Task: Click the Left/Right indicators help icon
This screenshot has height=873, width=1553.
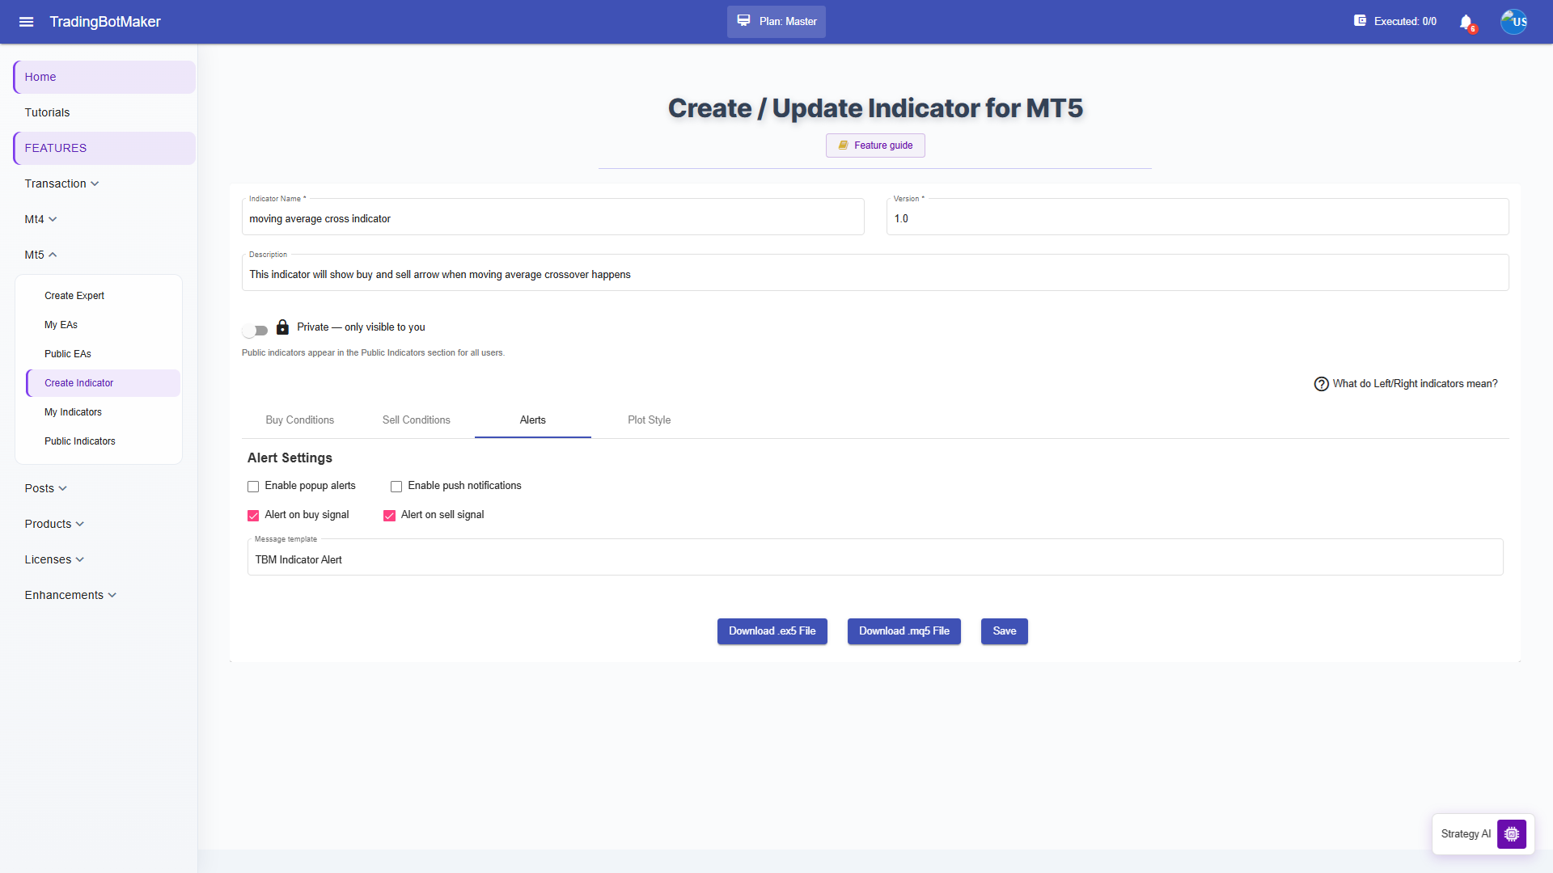Action: pos(1321,384)
